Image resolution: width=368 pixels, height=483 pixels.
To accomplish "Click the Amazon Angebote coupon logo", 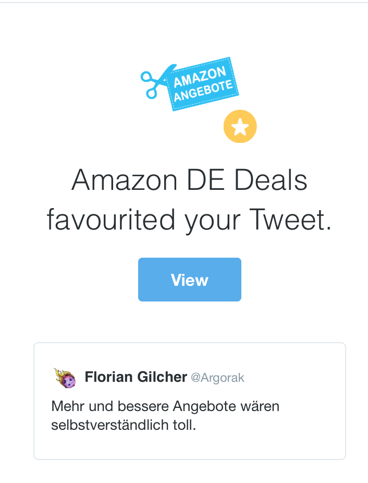I will 190,84.
